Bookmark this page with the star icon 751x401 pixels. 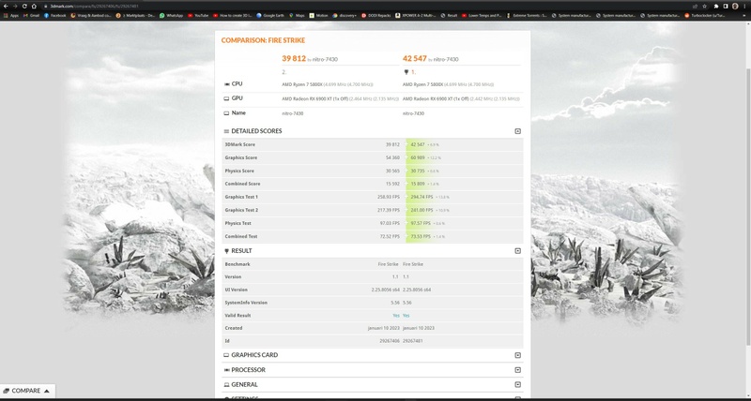(x=705, y=7)
